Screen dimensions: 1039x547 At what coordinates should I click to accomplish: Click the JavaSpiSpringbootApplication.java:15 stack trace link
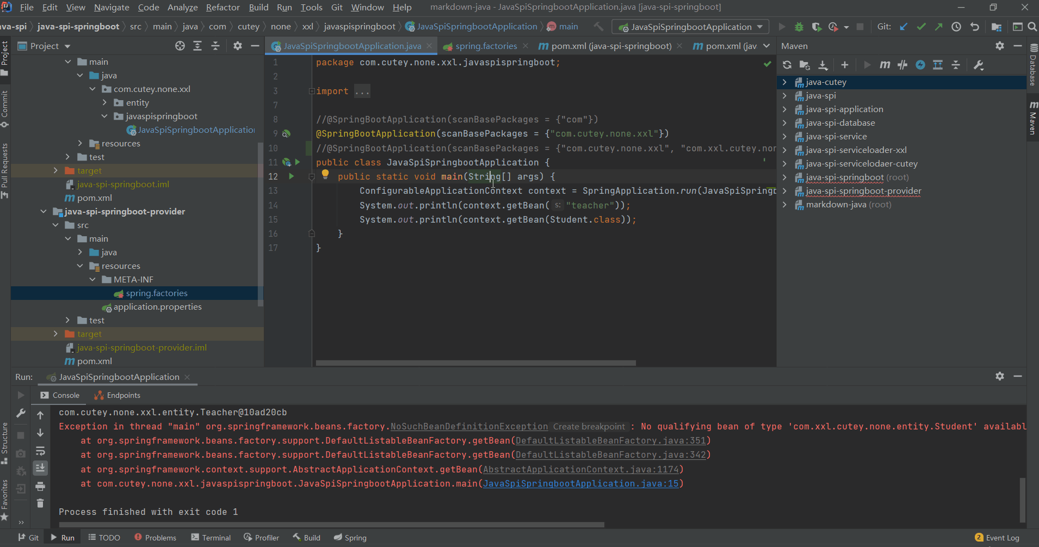click(580, 484)
